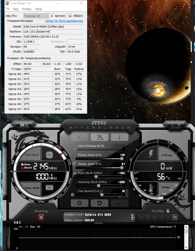This screenshot has height=251, width=195.
Task: Toggle the fan speed link icon
Action: [101, 191]
